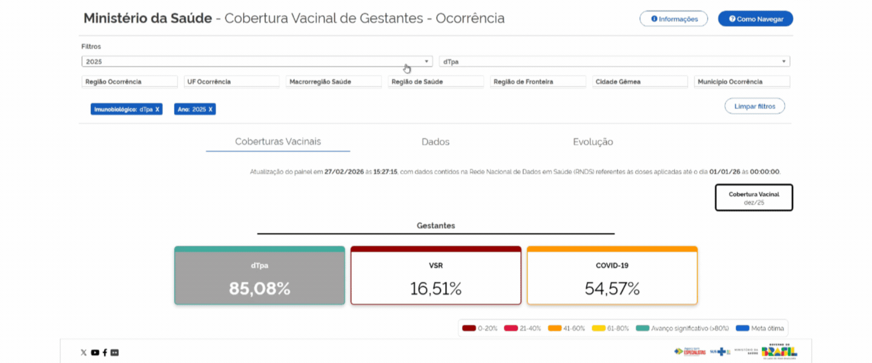
Task: Click the Informações button
Action: (x=673, y=19)
